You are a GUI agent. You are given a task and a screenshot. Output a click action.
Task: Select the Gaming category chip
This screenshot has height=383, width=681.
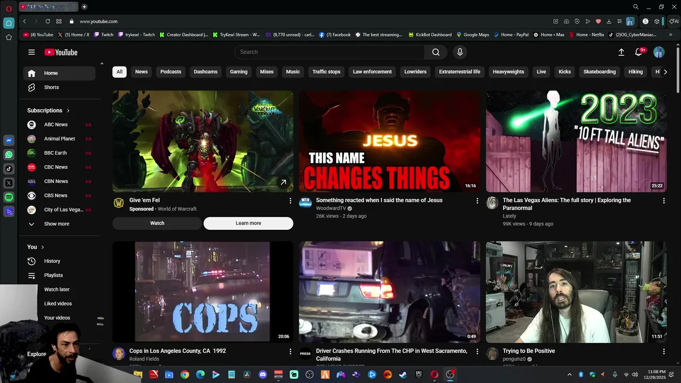[x=239, y=72]
